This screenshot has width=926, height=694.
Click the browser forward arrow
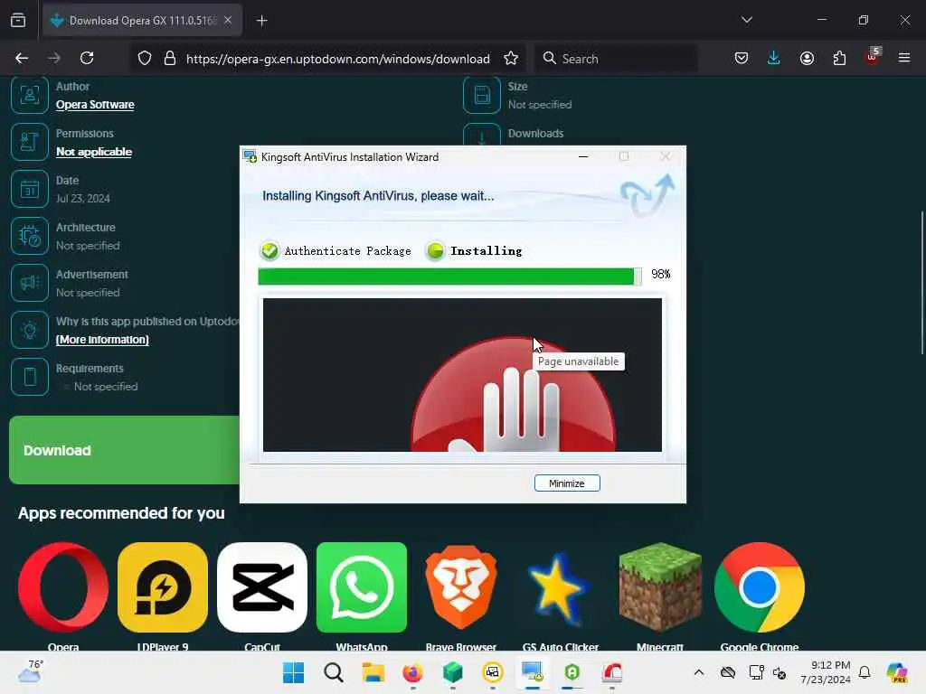point(53,58)
